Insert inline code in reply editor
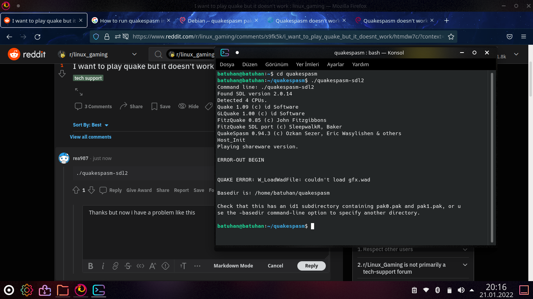 [140, 266]
